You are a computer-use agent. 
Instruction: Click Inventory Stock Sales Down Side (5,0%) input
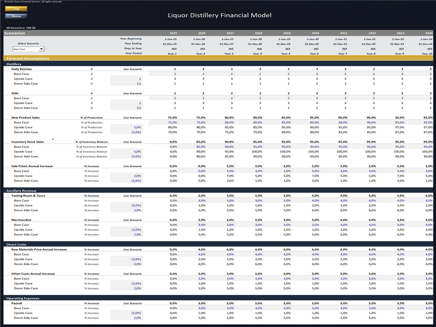tap(127, 156)
